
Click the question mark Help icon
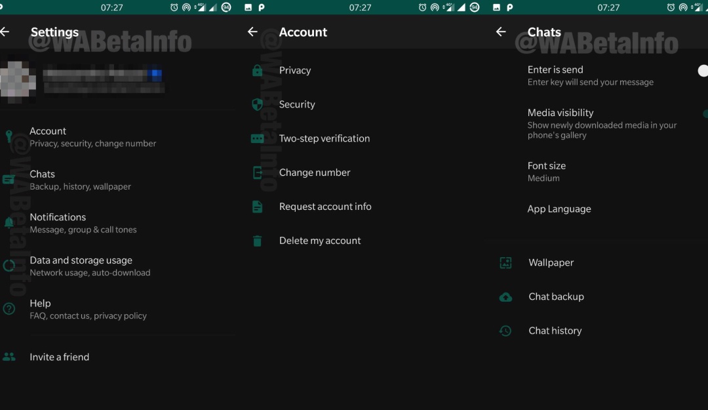(9, 309)
